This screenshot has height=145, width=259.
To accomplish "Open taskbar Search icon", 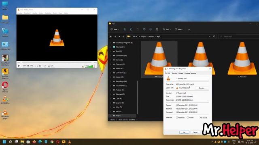I will [x=11, y=142].
